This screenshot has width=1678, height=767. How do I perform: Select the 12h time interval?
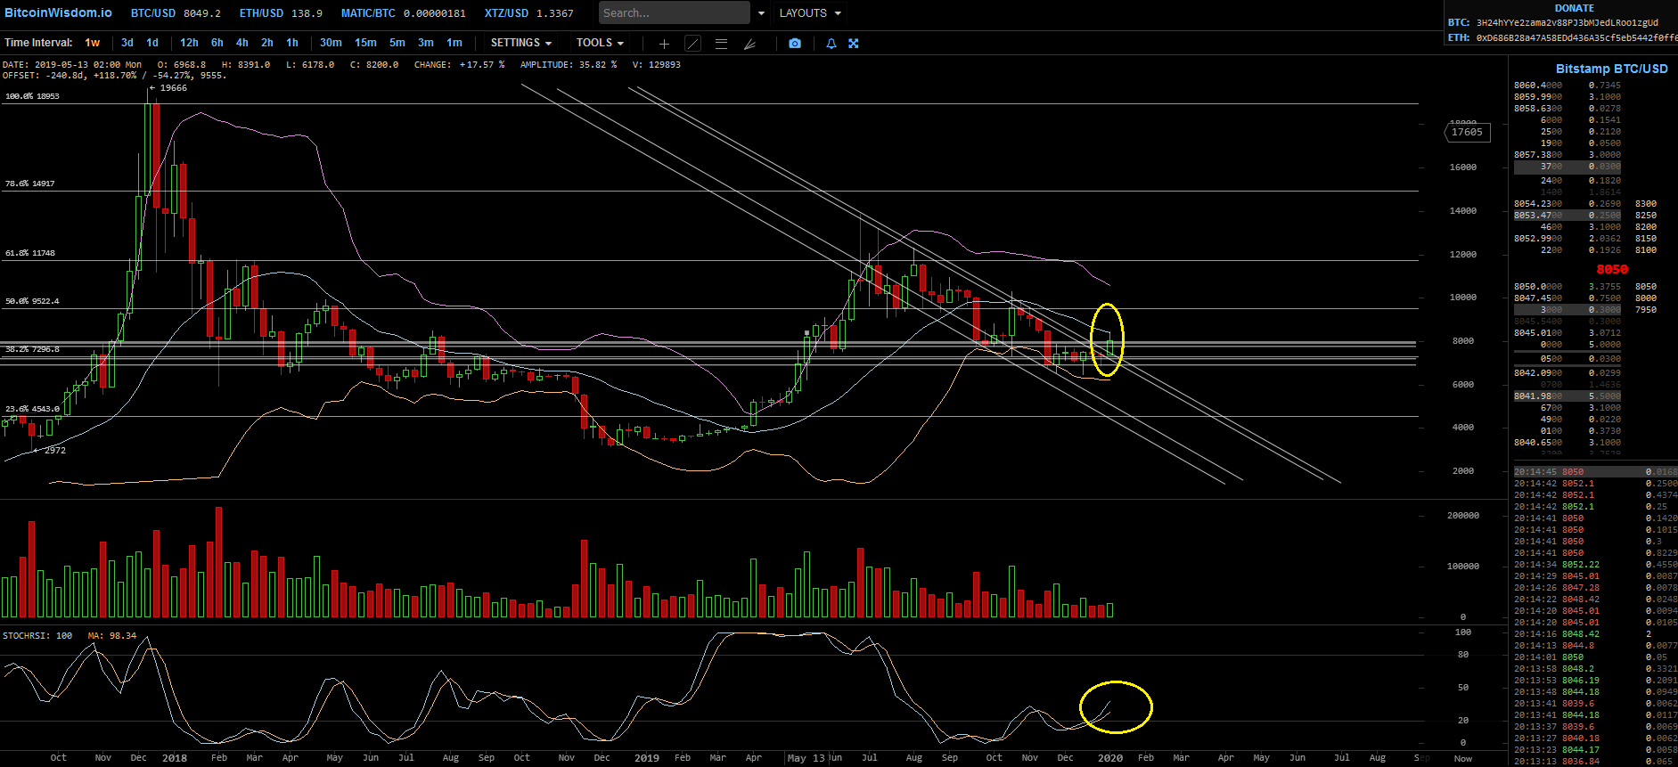(x=189, y=43)
